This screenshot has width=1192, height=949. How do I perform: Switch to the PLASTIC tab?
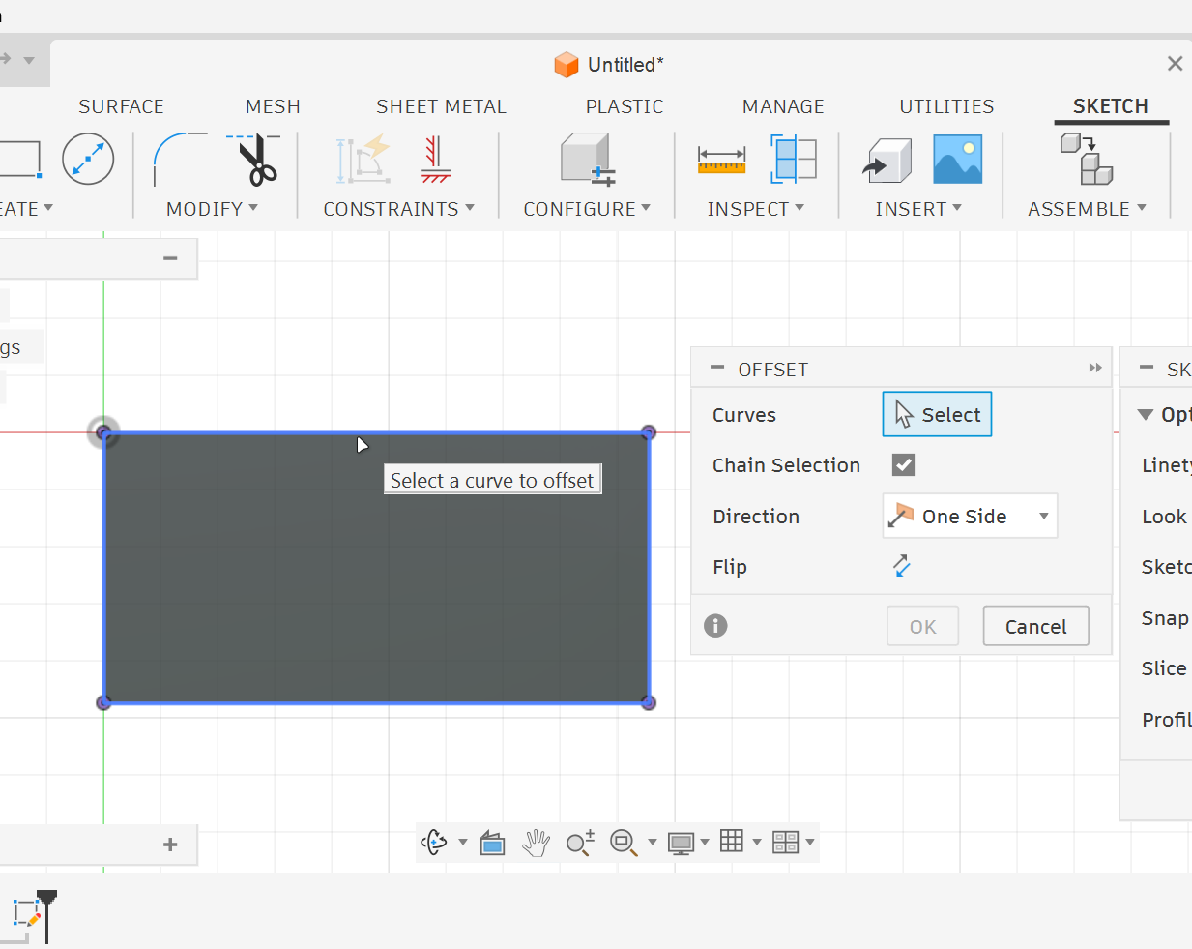tap(625, 106)
